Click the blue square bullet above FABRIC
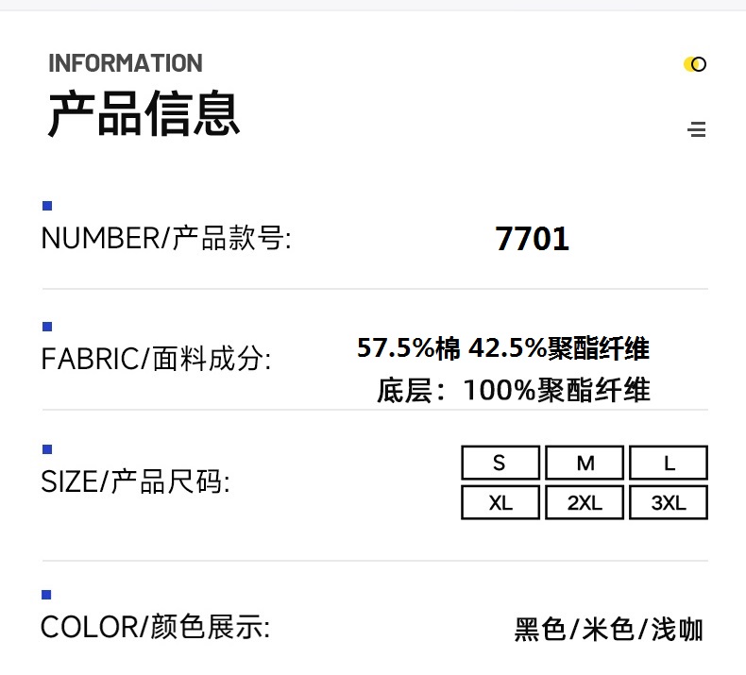The width and height of the screenshot is (746, 675). tap(47, 327)
